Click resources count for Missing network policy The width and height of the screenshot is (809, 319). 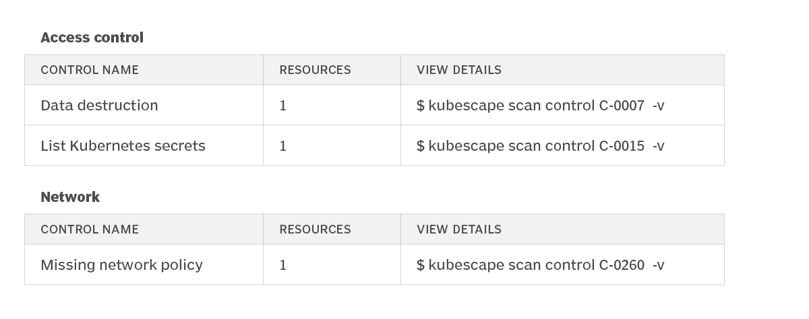tap(283, 265)
